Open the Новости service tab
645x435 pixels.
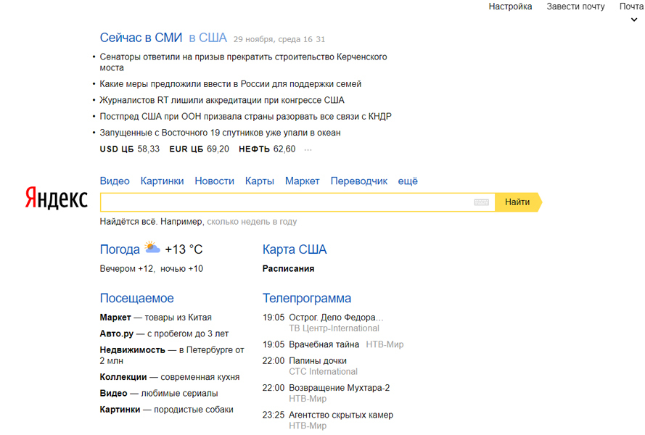click(x=214, y=181)
